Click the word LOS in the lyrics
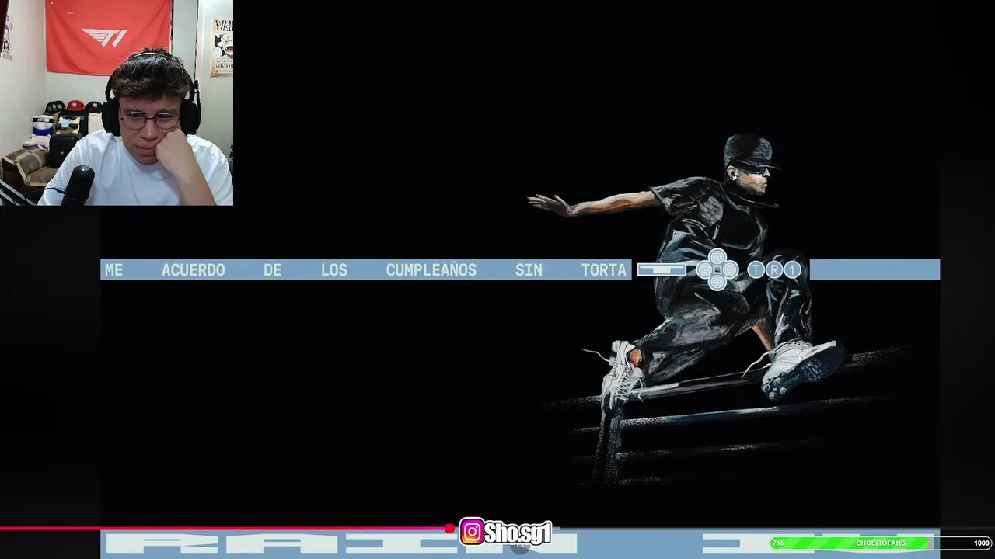Screen dimensions: 995x559 (x=334, y=270)
